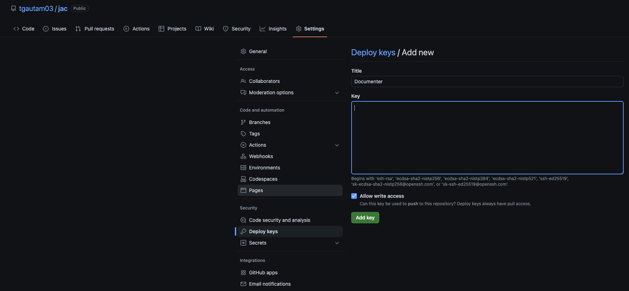
Task: Click the repository icon beside tgautam03
Action: coord(13,9)
